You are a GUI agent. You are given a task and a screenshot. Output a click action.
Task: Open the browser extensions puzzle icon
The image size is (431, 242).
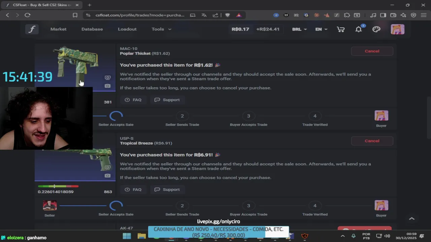pyautogui.click(x=347, y=15)
